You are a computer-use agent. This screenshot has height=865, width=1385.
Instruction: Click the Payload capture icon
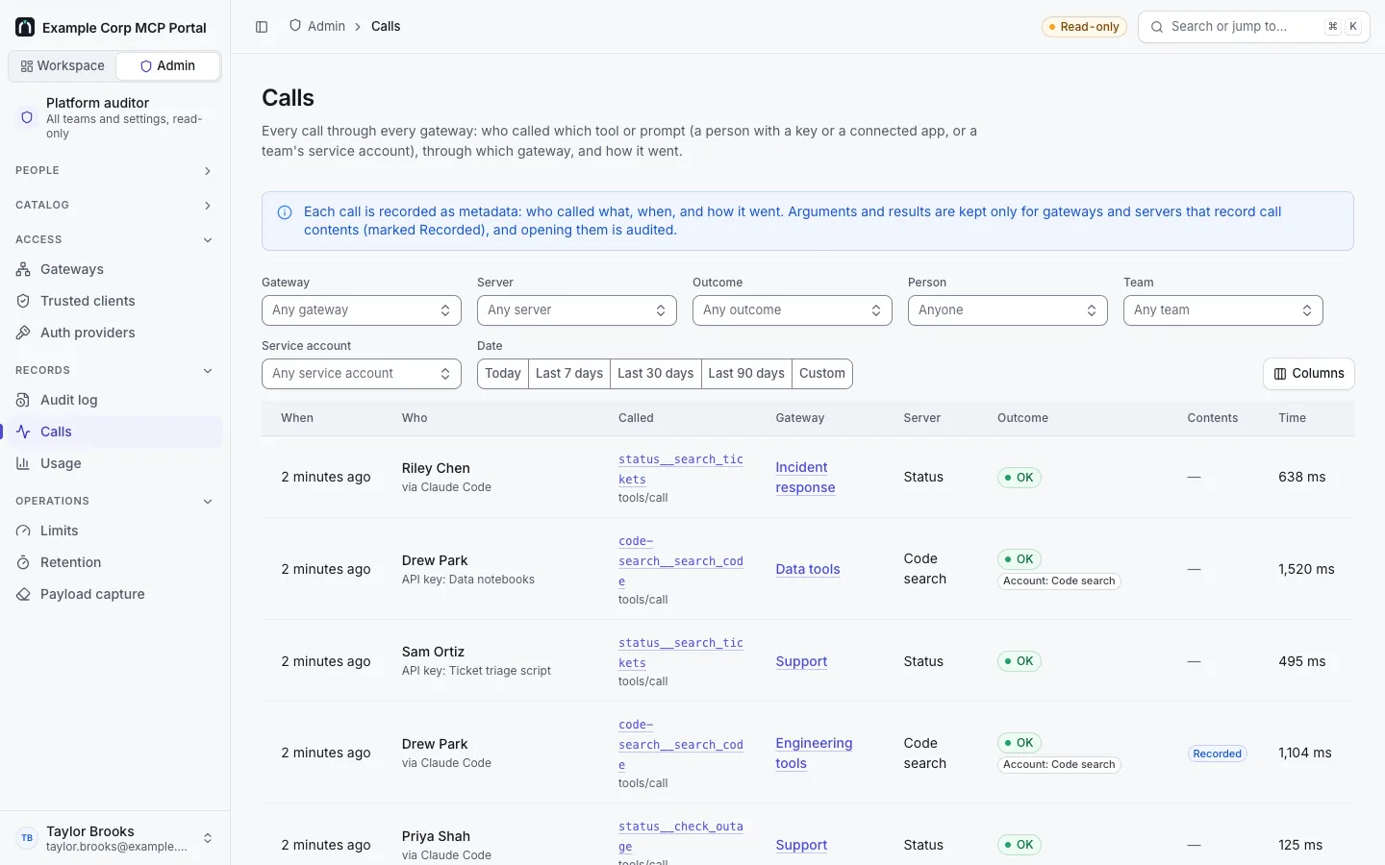(23, 594)
